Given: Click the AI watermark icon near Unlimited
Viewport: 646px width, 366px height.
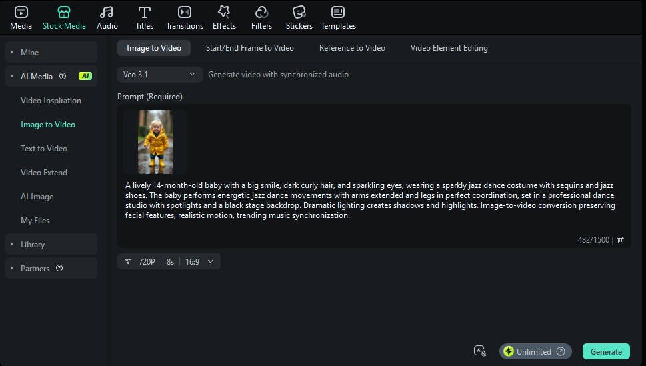Looking at the screenshot, I should tap(480, 351).
